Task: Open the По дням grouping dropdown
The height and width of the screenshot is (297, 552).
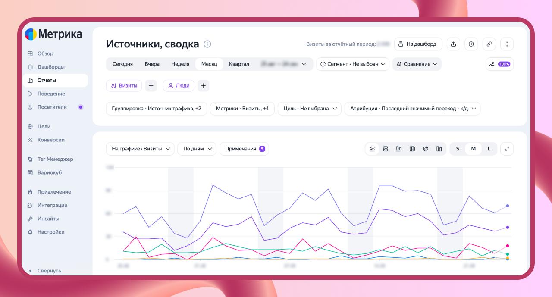Action: [x=197, y=149]
